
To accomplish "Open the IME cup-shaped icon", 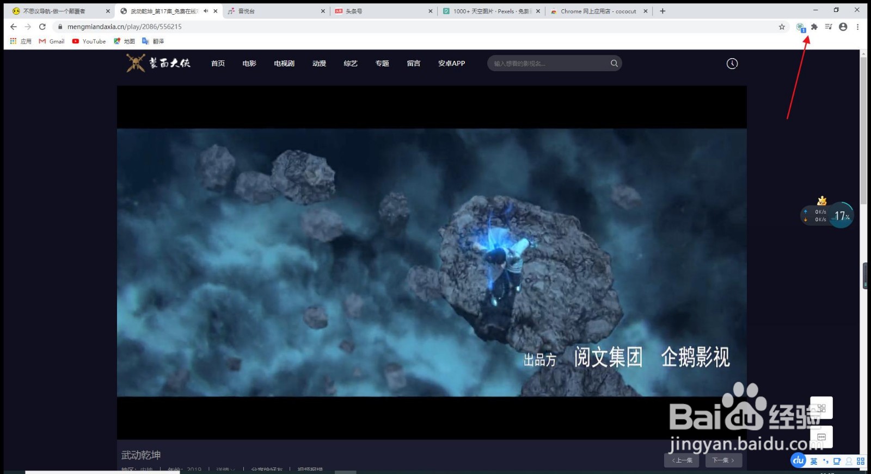I will pyautogui.click(x=837, y=461).
